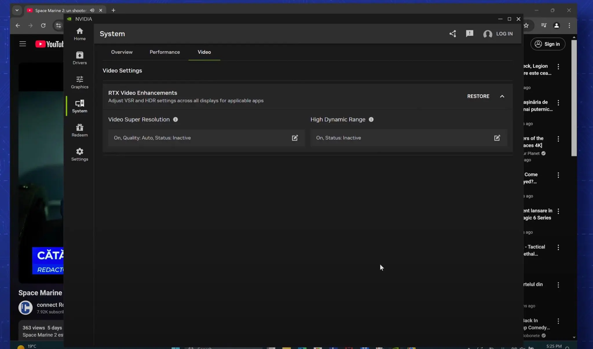Open the feedback icon in header
Viewport: 593px width, 349px height.
(470, 34)
